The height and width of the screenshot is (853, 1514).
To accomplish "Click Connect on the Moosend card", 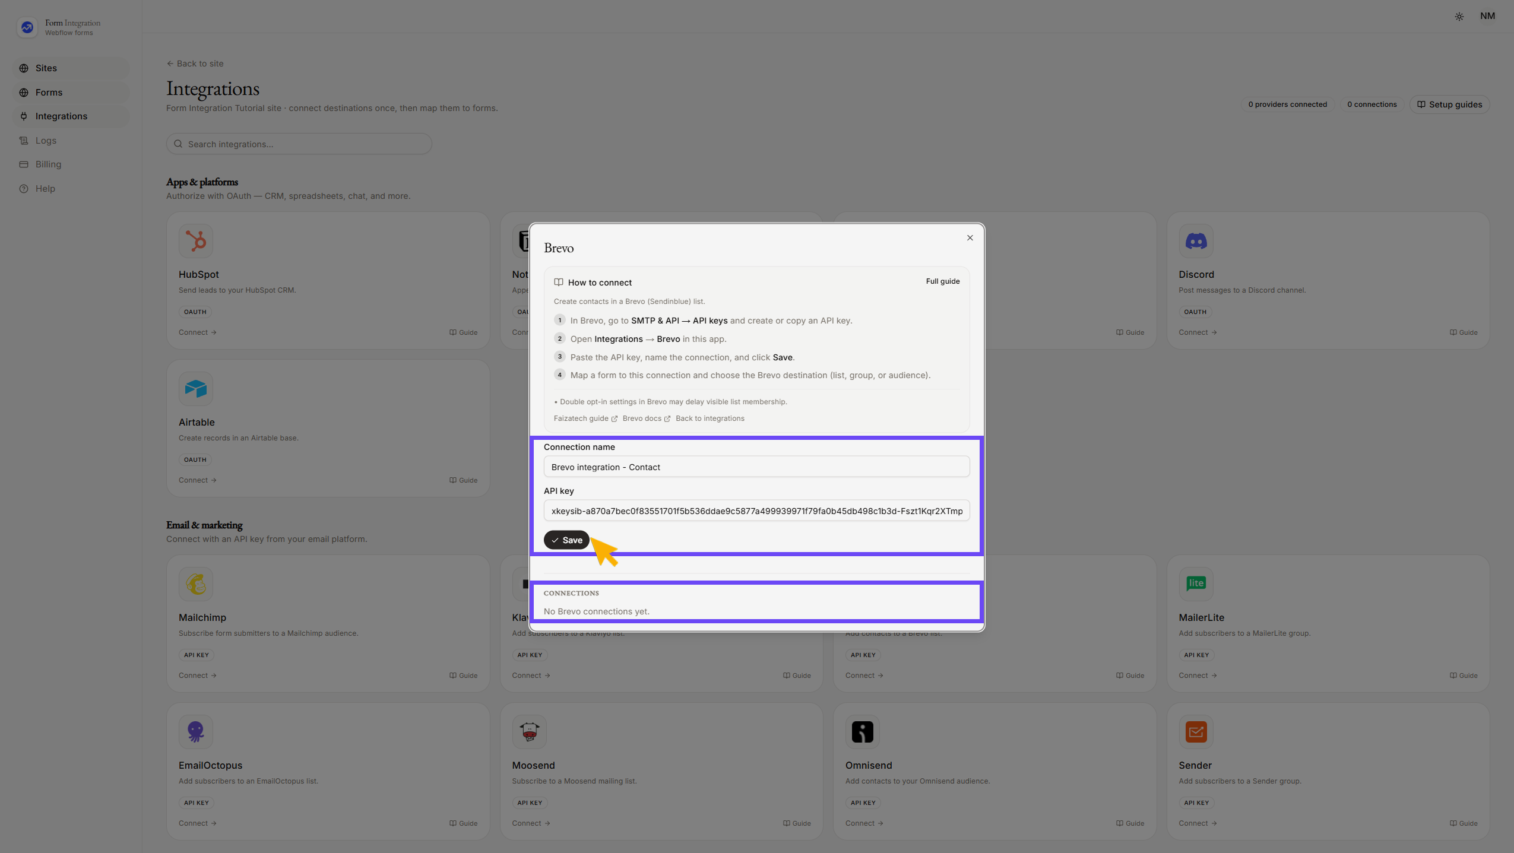I will coord(531,823).
